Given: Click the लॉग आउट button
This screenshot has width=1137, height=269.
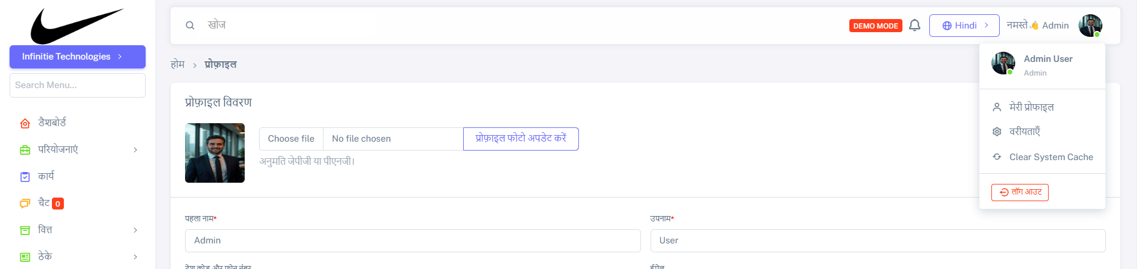Looking at the screenshot, I should click(1019, 192).
